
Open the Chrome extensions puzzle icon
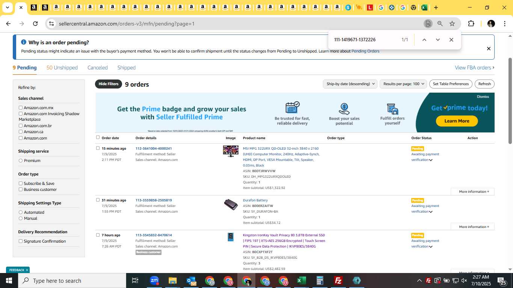[x=471, y=24]
